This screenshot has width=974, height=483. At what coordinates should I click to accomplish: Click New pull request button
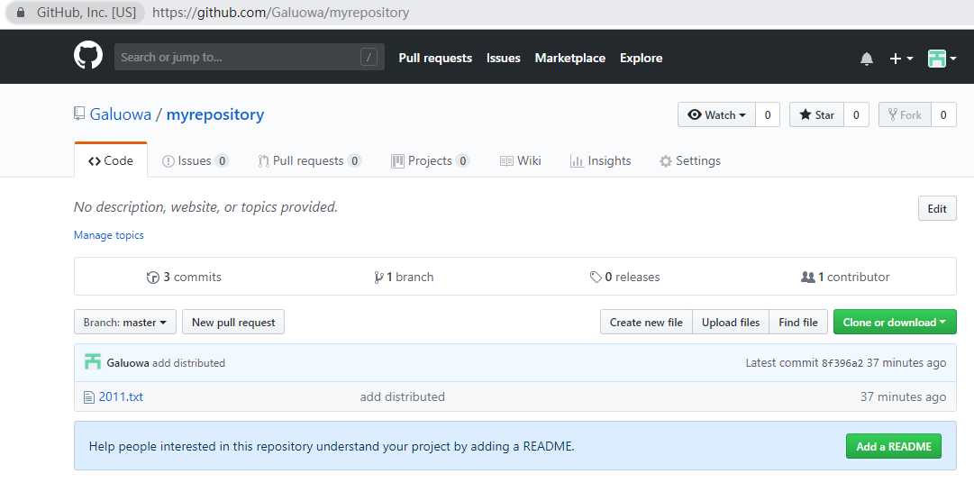tap(233, 322)
